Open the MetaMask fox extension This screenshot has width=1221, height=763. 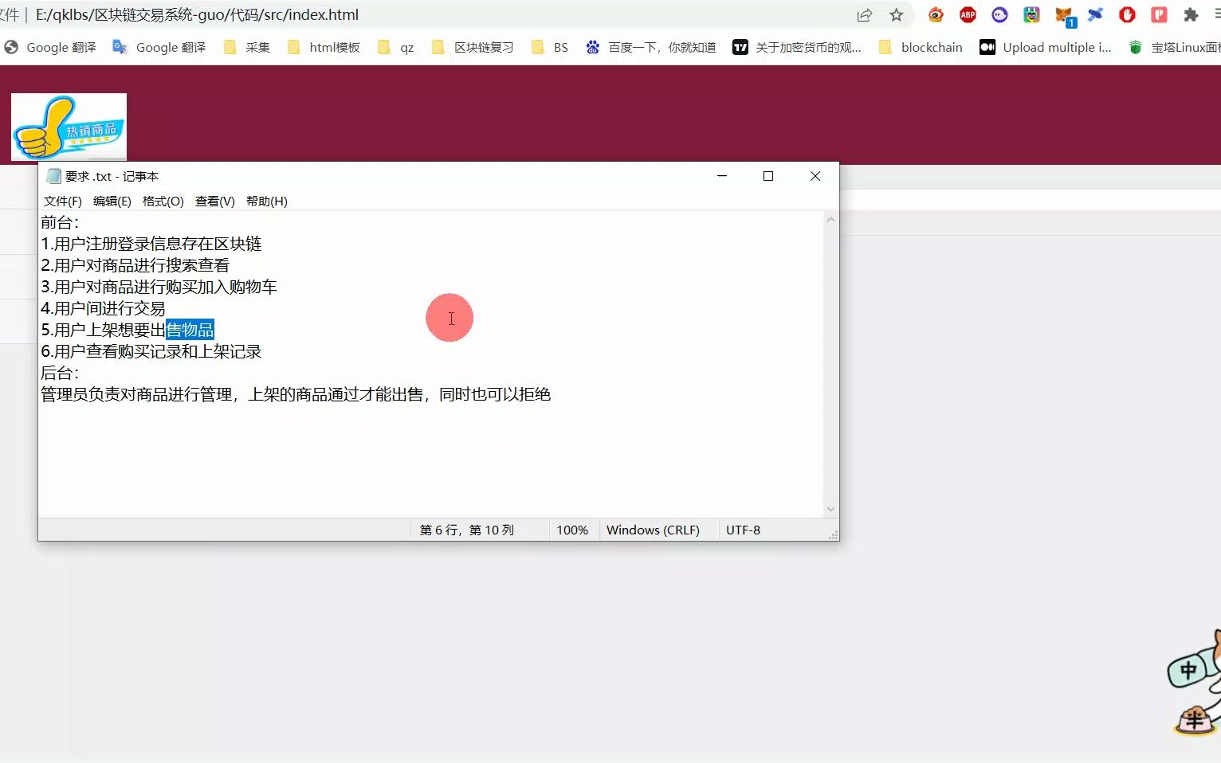click(x=1064, y=16)
